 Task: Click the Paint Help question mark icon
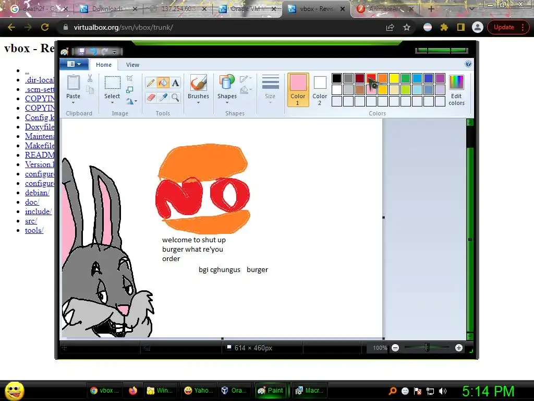tap(468, 64)
